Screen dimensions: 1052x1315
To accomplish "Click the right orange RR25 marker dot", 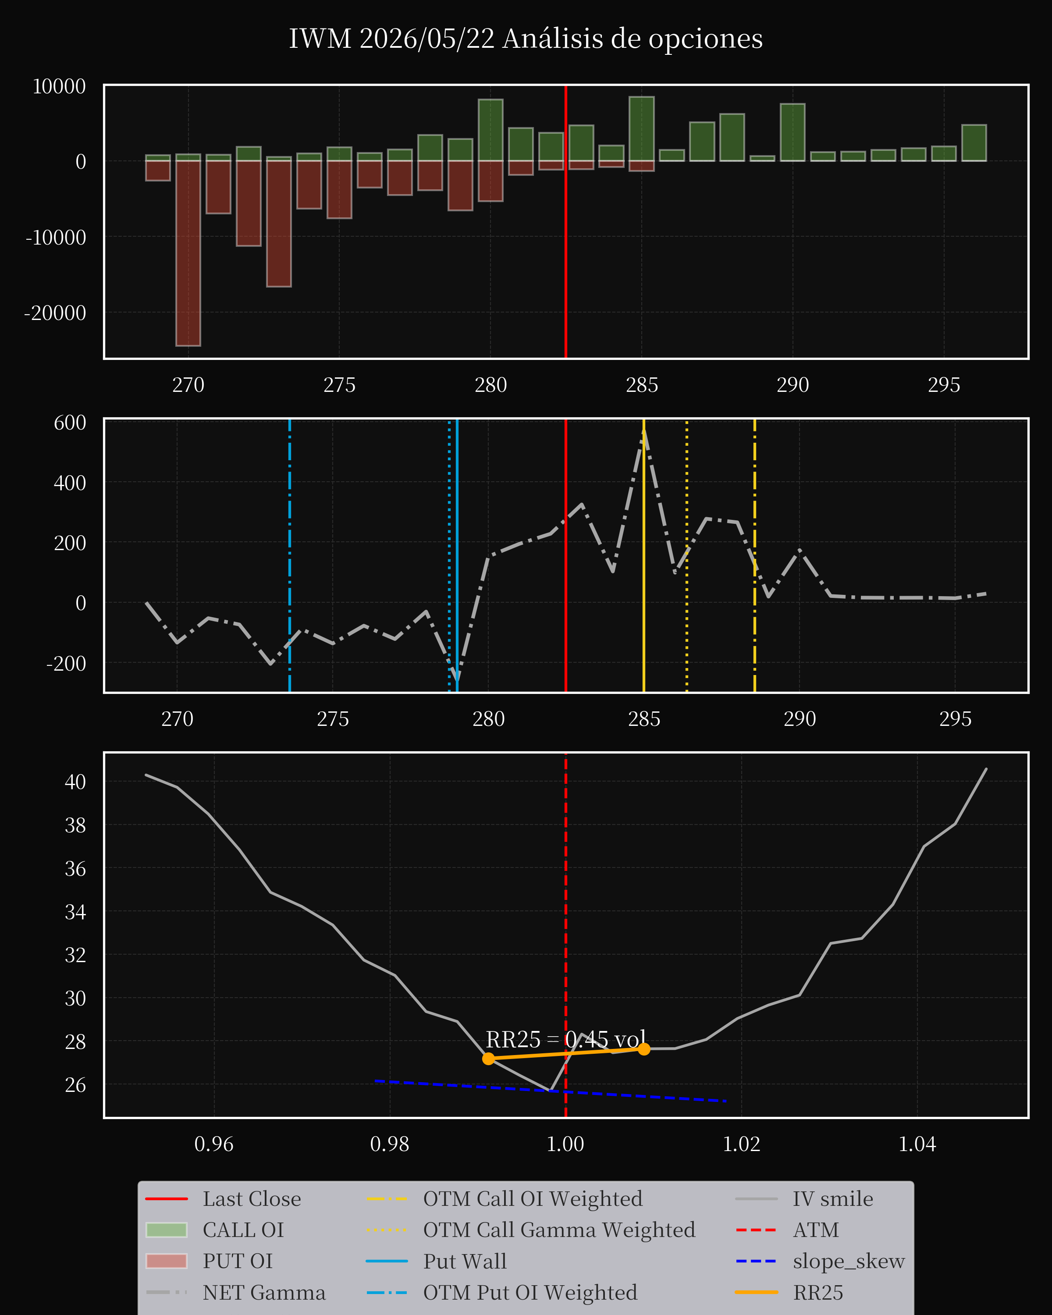I will (x=644, y=1049).
